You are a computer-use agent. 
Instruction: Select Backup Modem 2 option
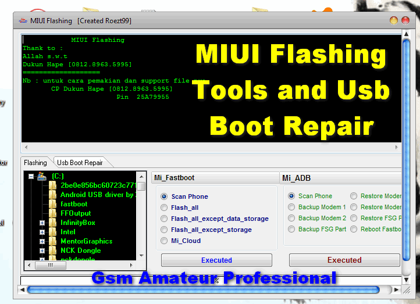pos(291,218)
